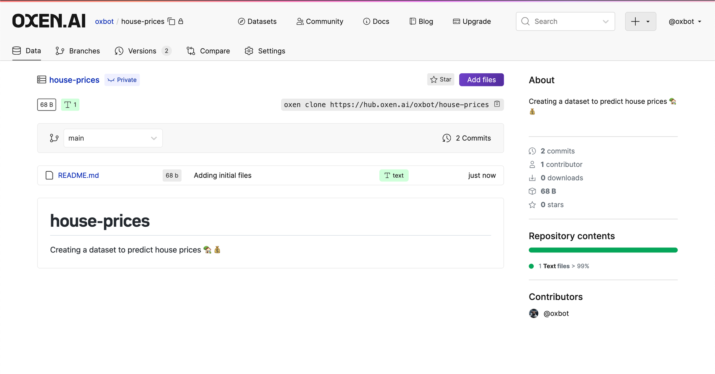Click the clock icon beside 2 commits in About
The width and height of the screenshot is (715, 374).
(x=532, y=151)
